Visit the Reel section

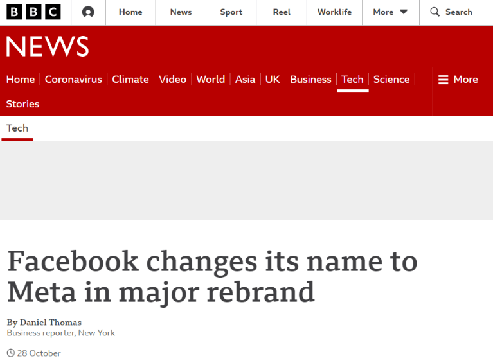282,12
